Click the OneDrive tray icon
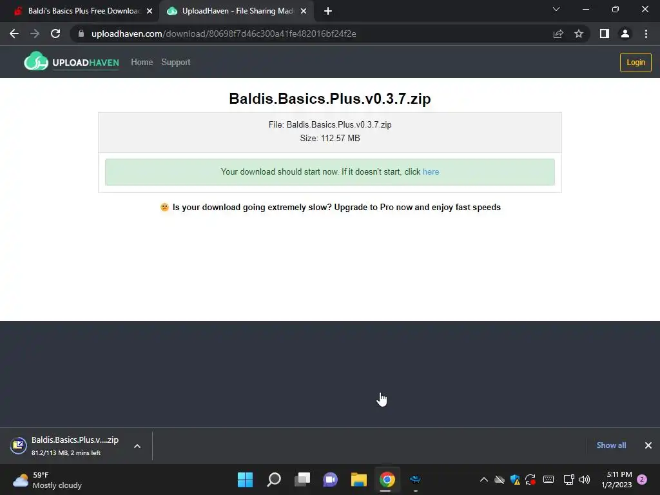Screen dimensions: 660x495 click(x=500, y=480)
